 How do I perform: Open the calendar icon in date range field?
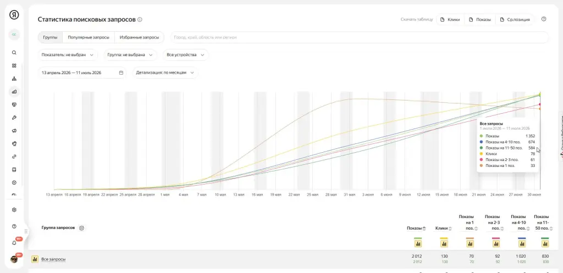pyautogui.click(x=121, y=73)
